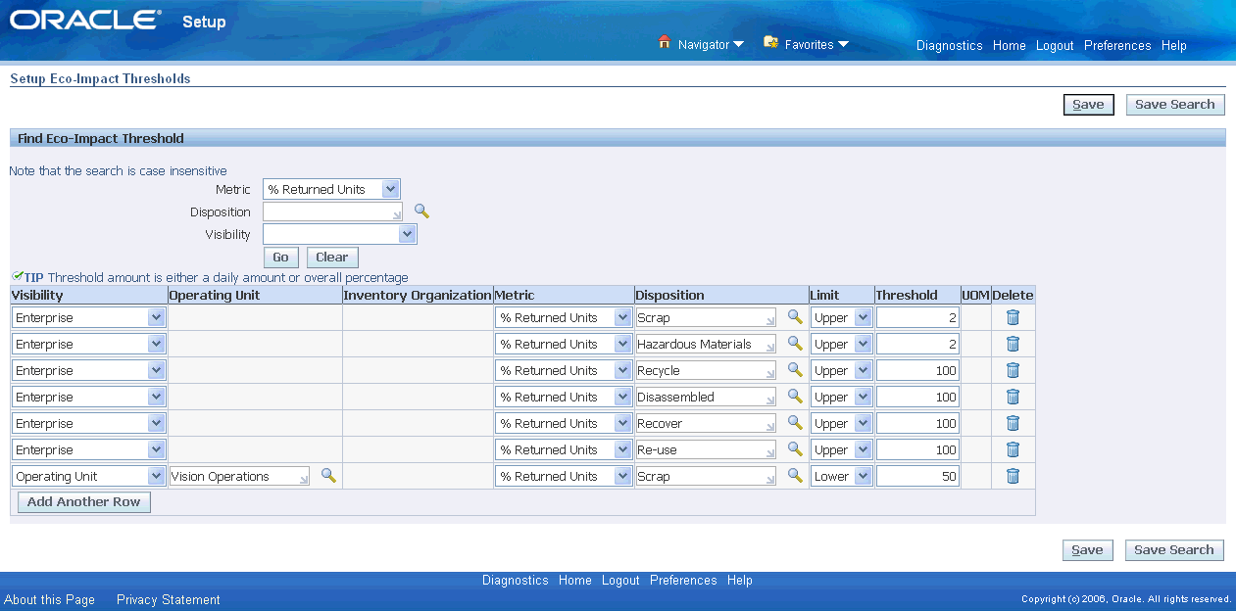The width and height of the screenshot is (1236, 611).
Task: Click the bottom Save button
Action: (1088, 550)
